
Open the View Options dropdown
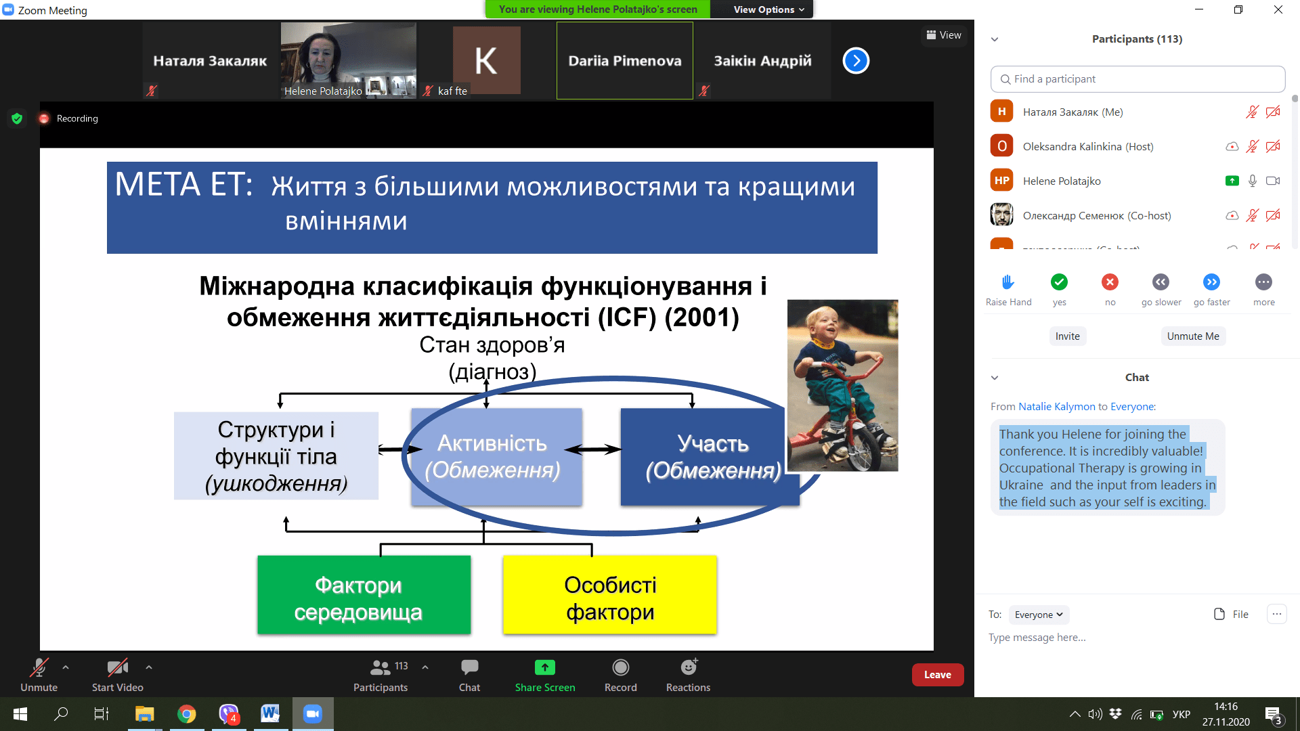(768, 9)
